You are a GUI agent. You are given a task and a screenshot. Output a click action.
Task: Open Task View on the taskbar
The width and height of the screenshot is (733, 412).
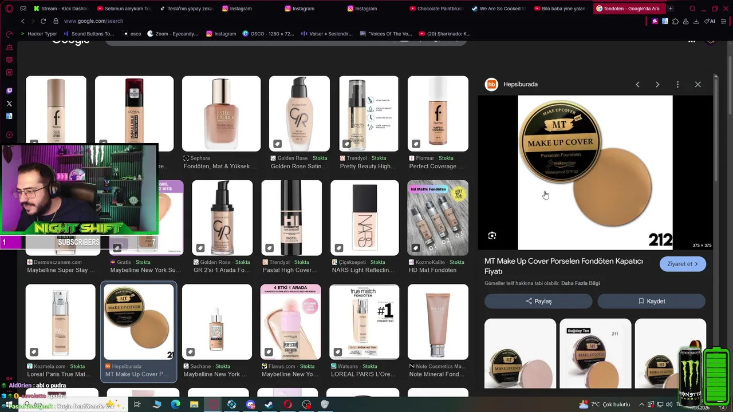tap(137, 405)
